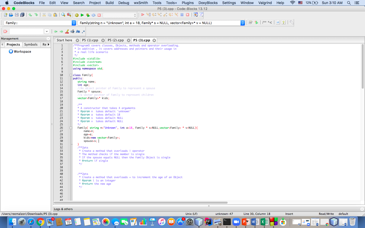Toggle highlight in the incremental search toolbar
Viewport: 365px width, 228px height.
click(x=67, y=31)
